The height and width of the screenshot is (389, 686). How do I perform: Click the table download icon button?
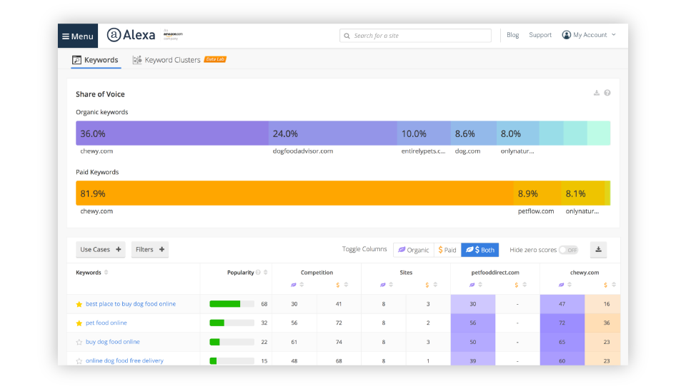coord(598,250)
